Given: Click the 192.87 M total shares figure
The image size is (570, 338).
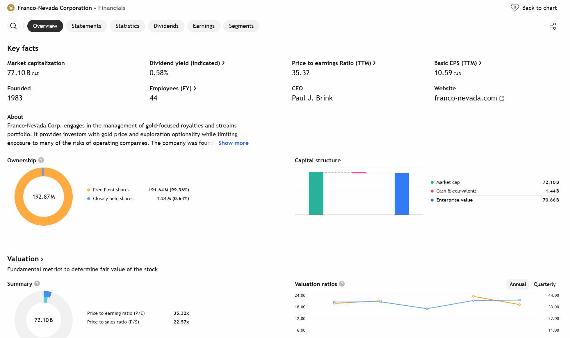Looking at the screenshot, I should [44, 197].
